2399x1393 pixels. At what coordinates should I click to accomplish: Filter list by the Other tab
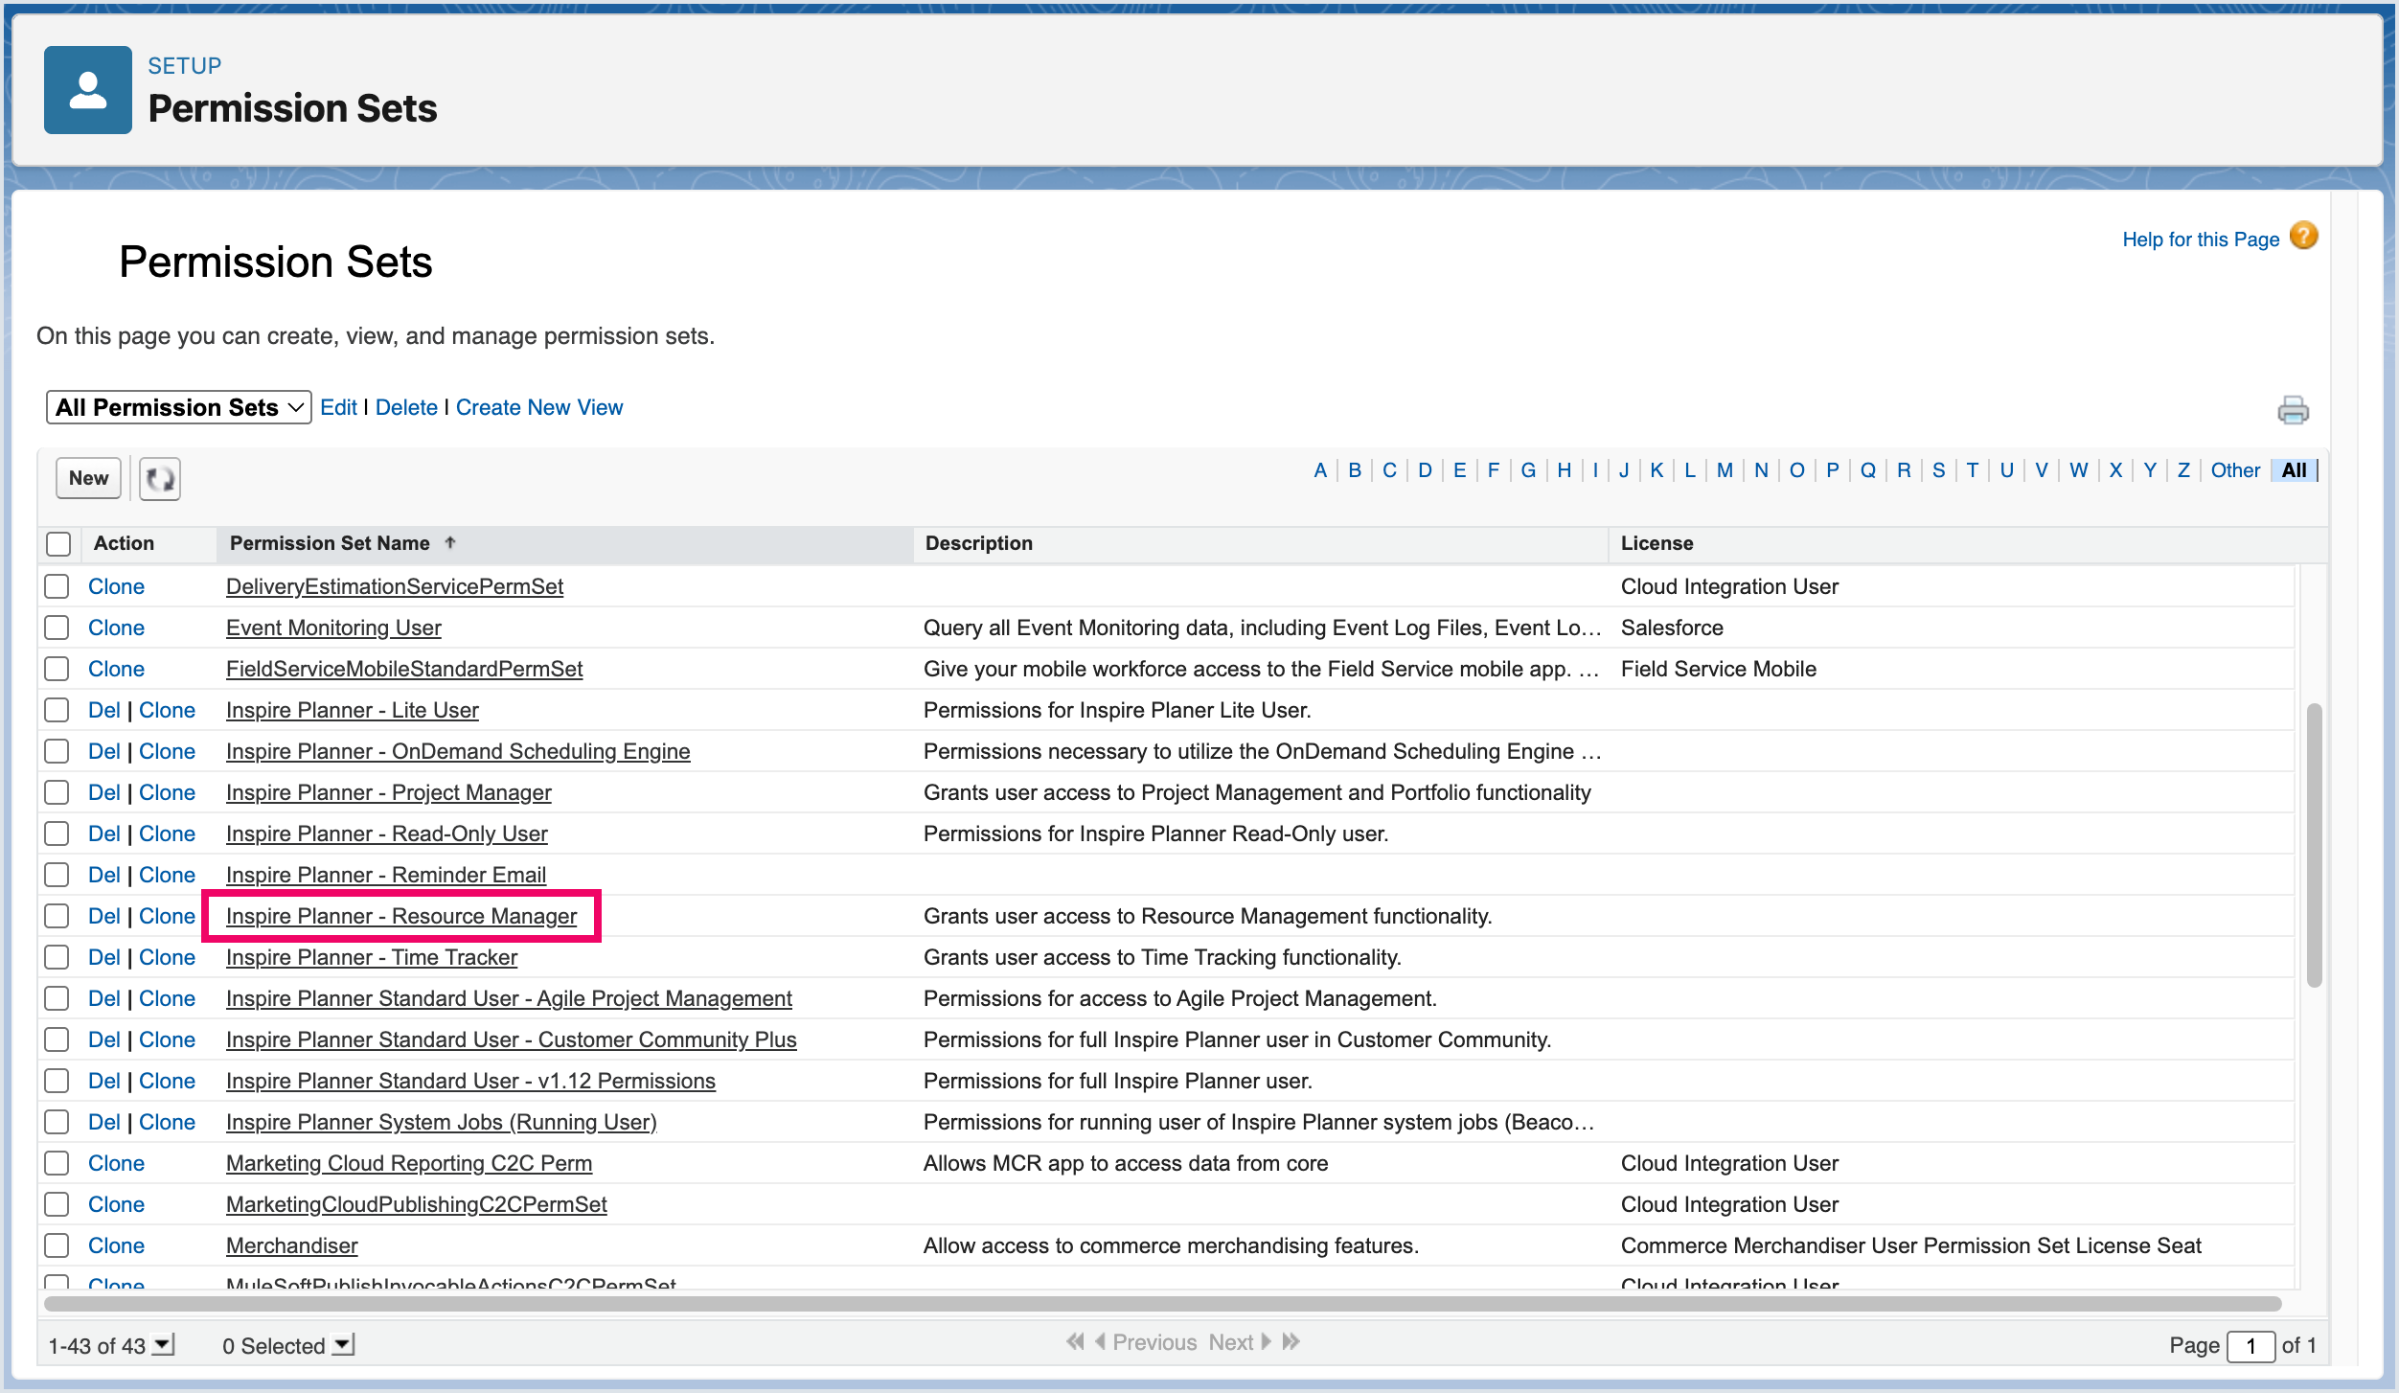click(2234, 470)
